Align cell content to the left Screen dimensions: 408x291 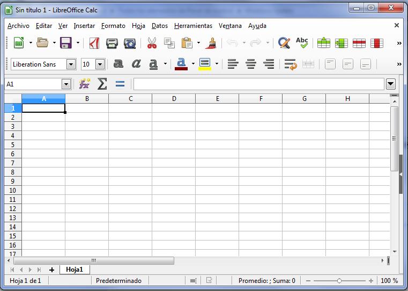(x=233, y=64)
